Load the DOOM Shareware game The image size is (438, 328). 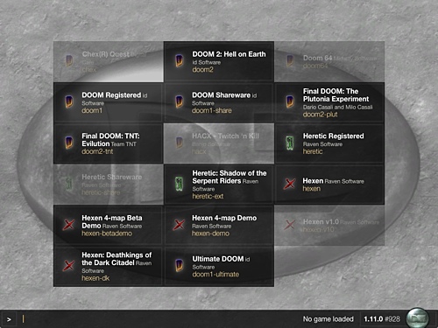pos(219,102)
